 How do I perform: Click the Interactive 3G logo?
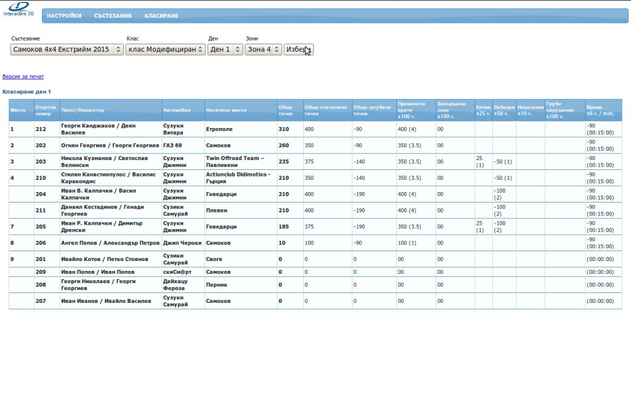(x=18, y=9)
